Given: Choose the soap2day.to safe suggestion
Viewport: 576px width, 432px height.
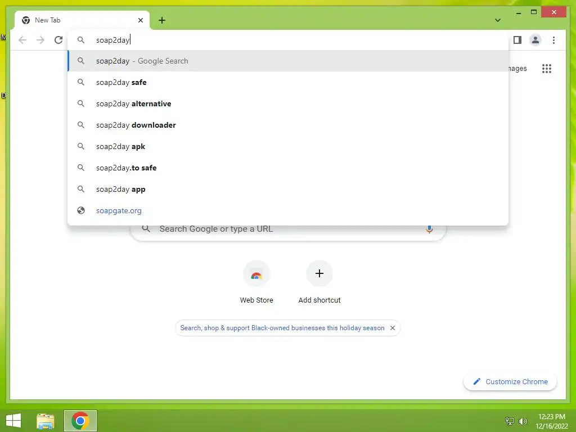Looking at the screenshot, I should [289, 168].
